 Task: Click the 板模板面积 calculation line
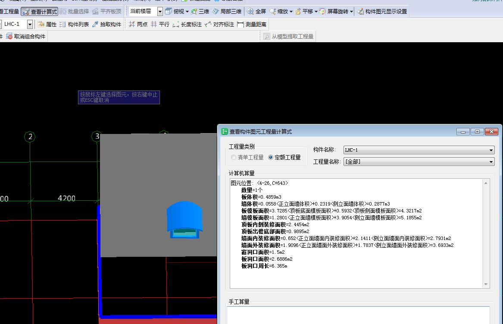(x=331, y=211)
